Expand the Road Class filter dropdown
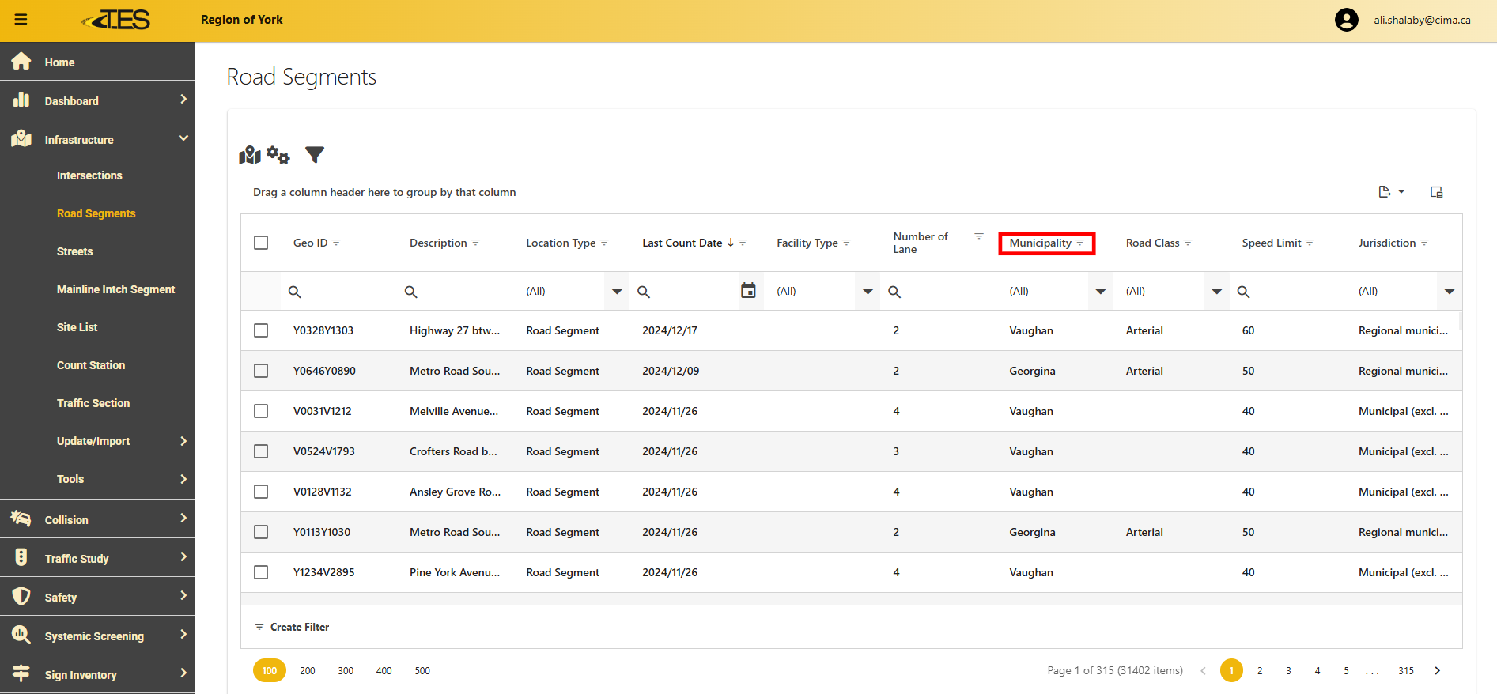This screenshot has width=1497, height=694. (1216, 292)
